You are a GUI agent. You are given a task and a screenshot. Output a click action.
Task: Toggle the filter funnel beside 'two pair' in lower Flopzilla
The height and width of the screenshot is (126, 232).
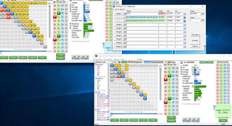[x=181, y=70]
